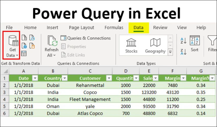Open Queries & Connections pane

click(x=86, y=38)
